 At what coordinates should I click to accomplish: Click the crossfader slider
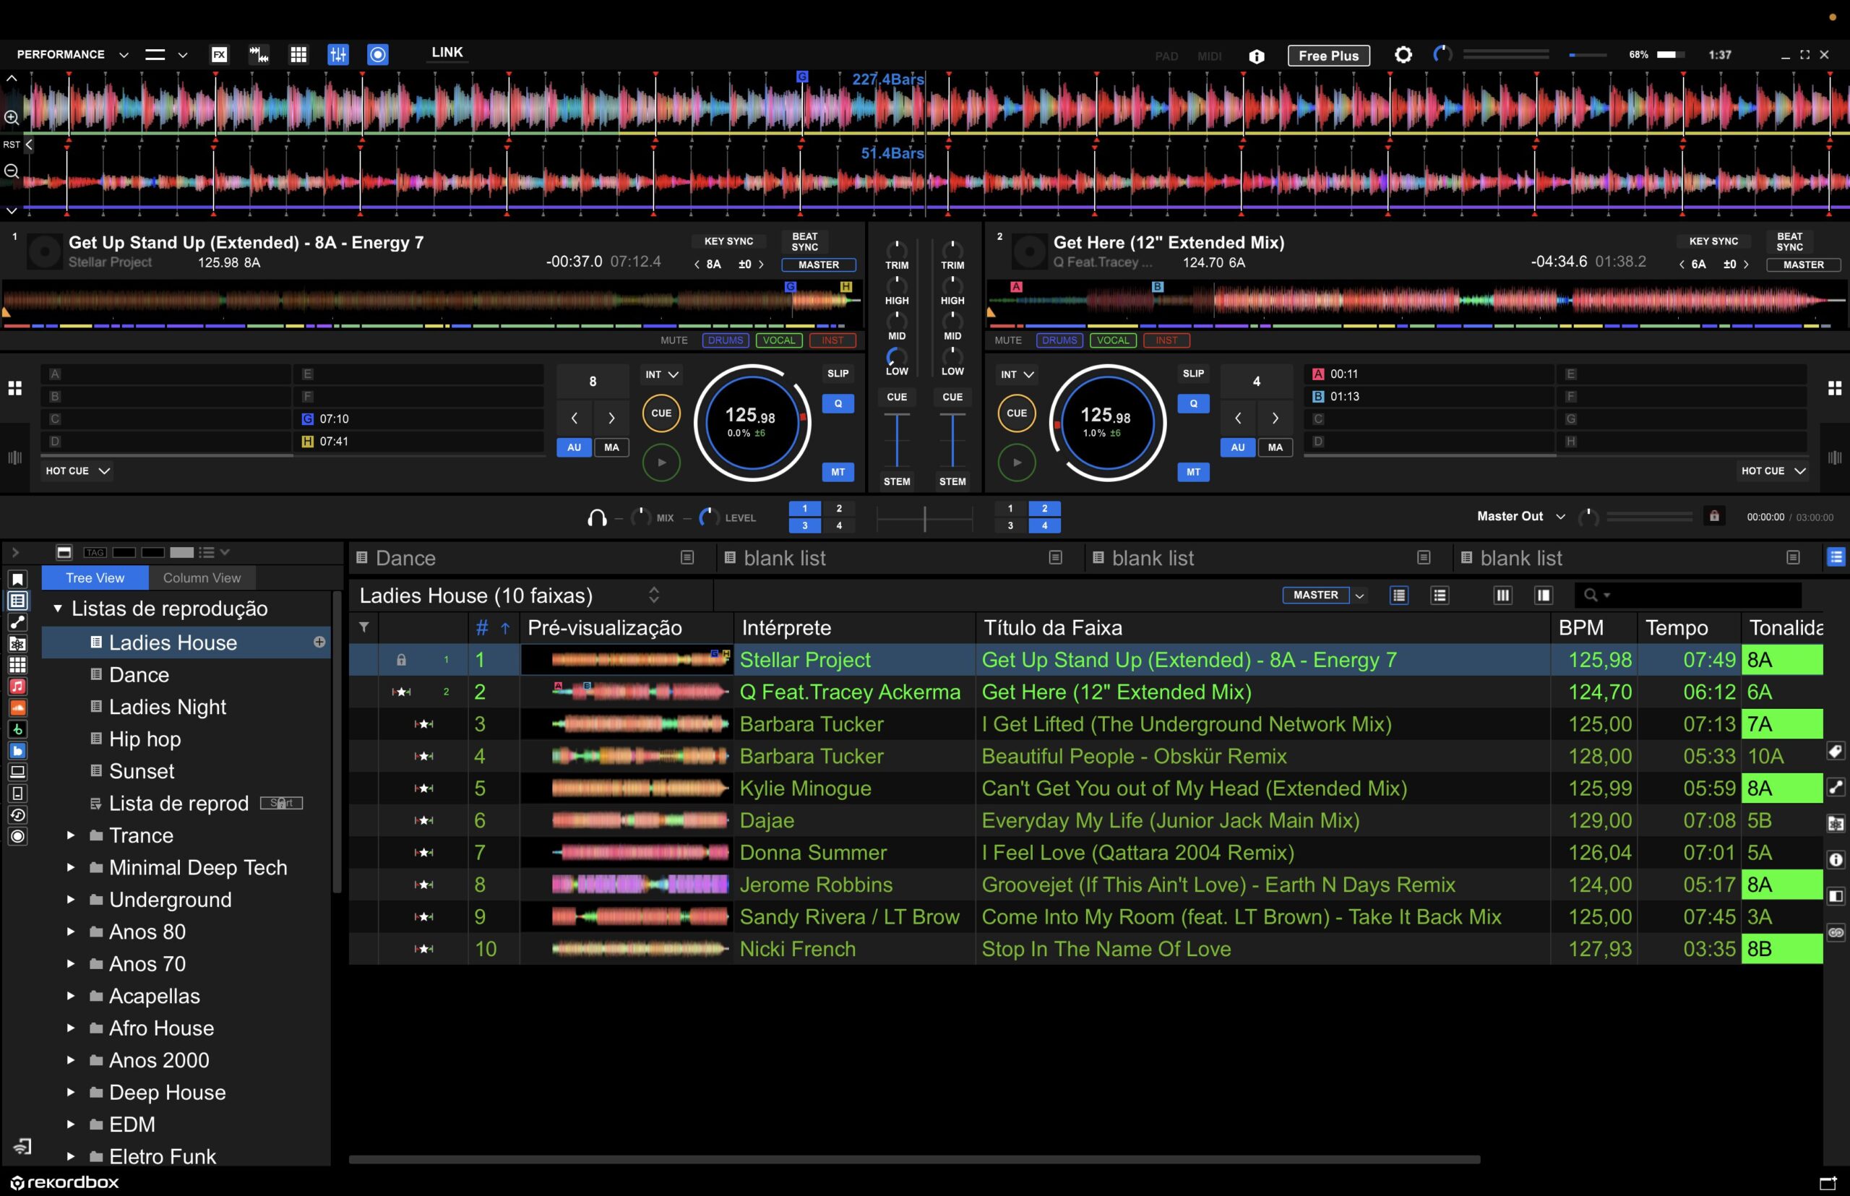point(924,518)
